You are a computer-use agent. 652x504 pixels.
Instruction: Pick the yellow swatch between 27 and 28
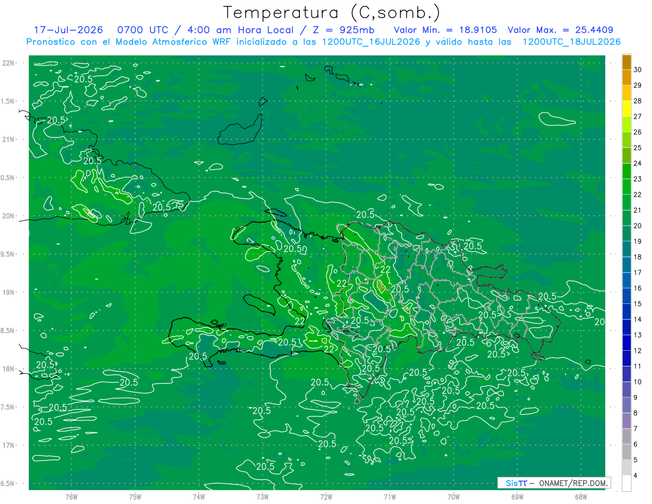point(627,109)
